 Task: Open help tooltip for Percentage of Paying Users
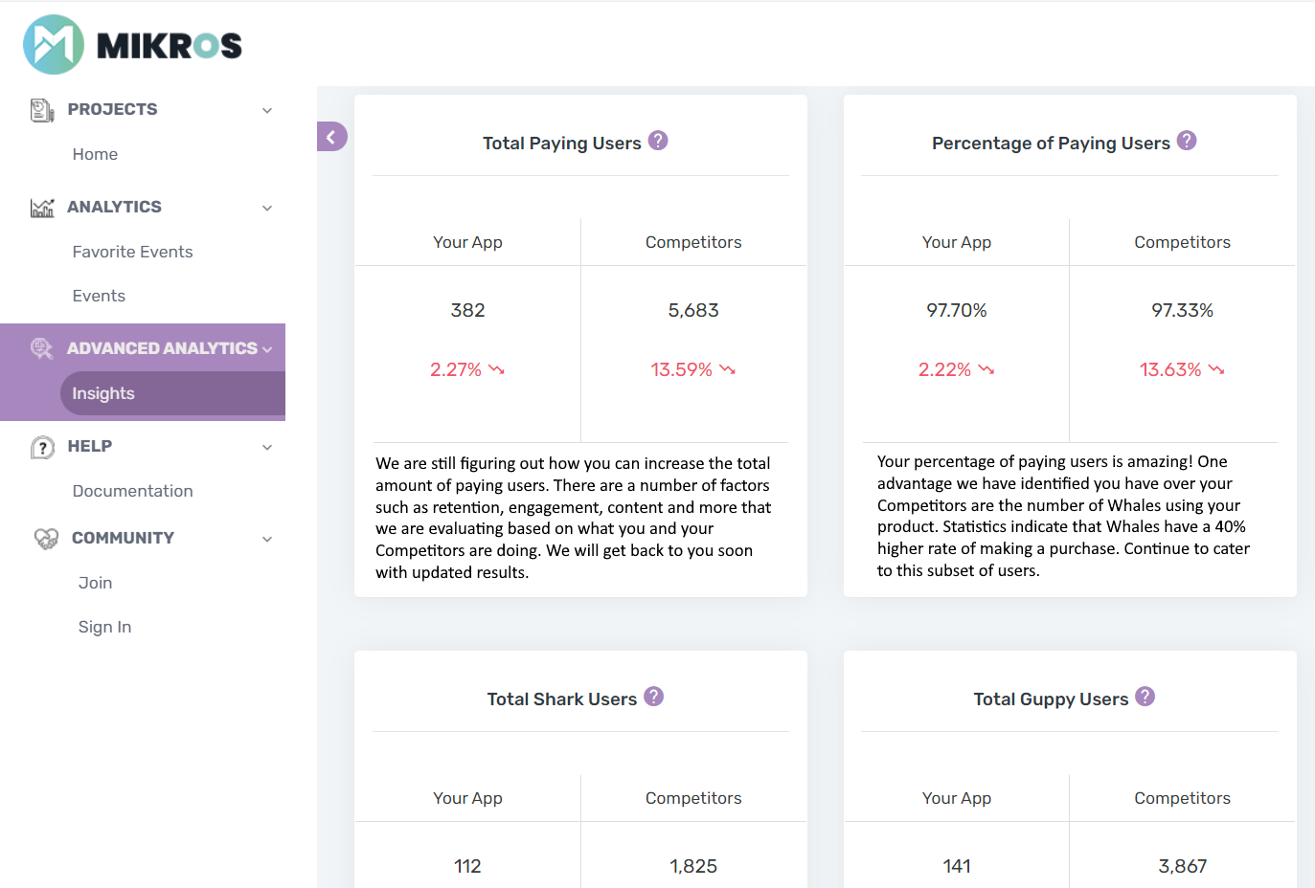pyautogui.click(x=1187, y=141)
